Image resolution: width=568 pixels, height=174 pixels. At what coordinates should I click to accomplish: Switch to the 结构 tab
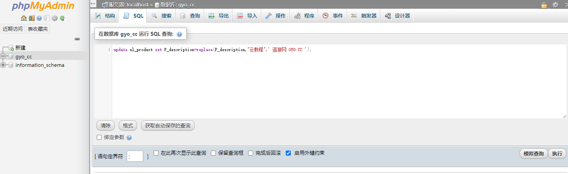[x=105, y=16]
